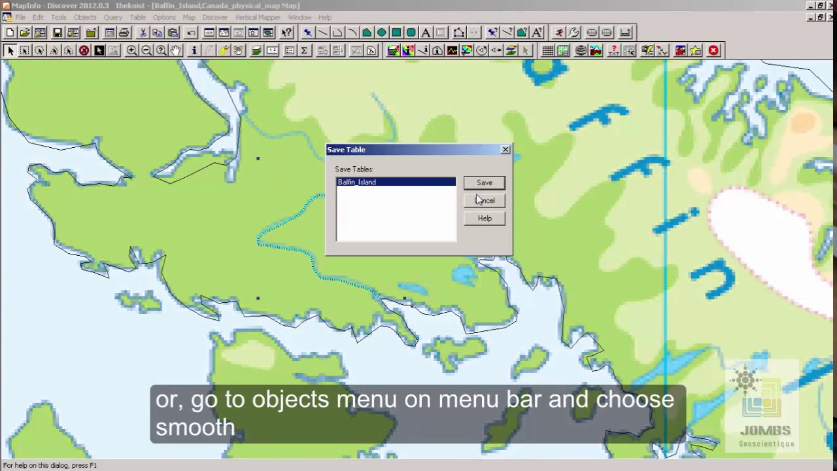Click the Sigma statistics icon
Screen dimensions: 837x471
(304, 50)
